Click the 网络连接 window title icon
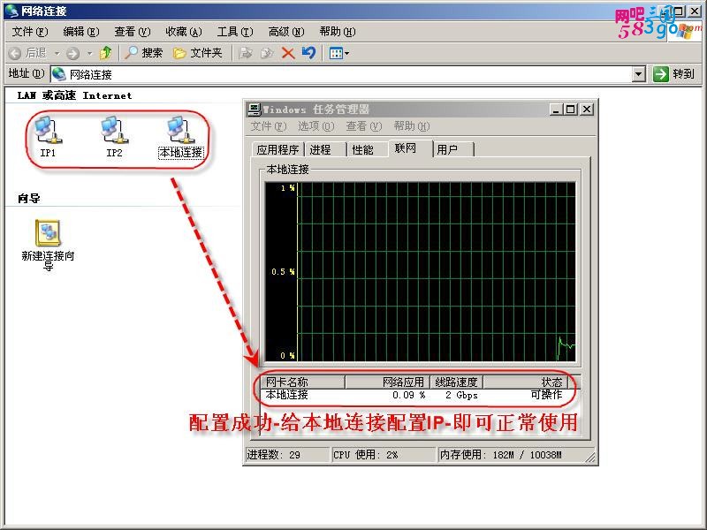 pos(11,11)
